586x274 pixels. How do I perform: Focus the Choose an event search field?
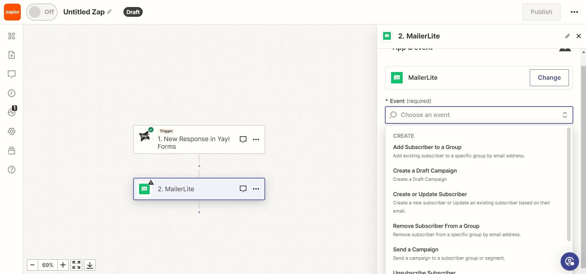tap(478, 115)
